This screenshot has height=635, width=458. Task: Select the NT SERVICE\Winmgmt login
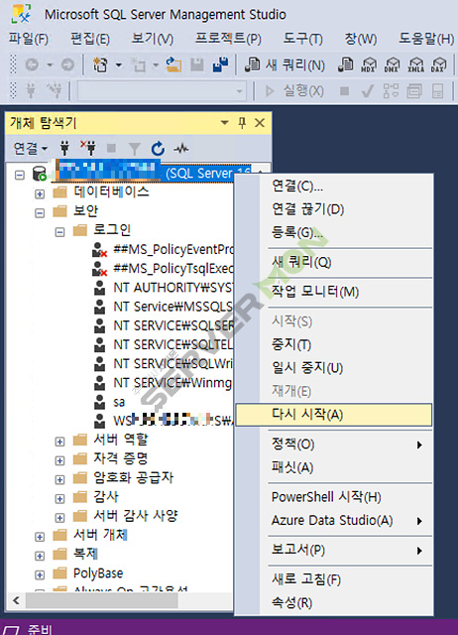tap(173, 383)
